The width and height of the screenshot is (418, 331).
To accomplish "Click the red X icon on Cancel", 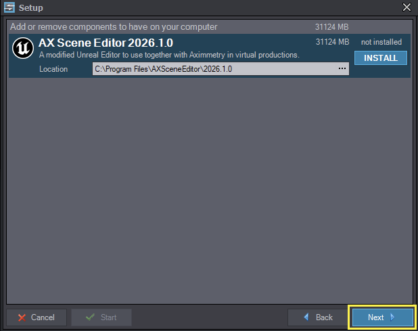I will point(22,317).
